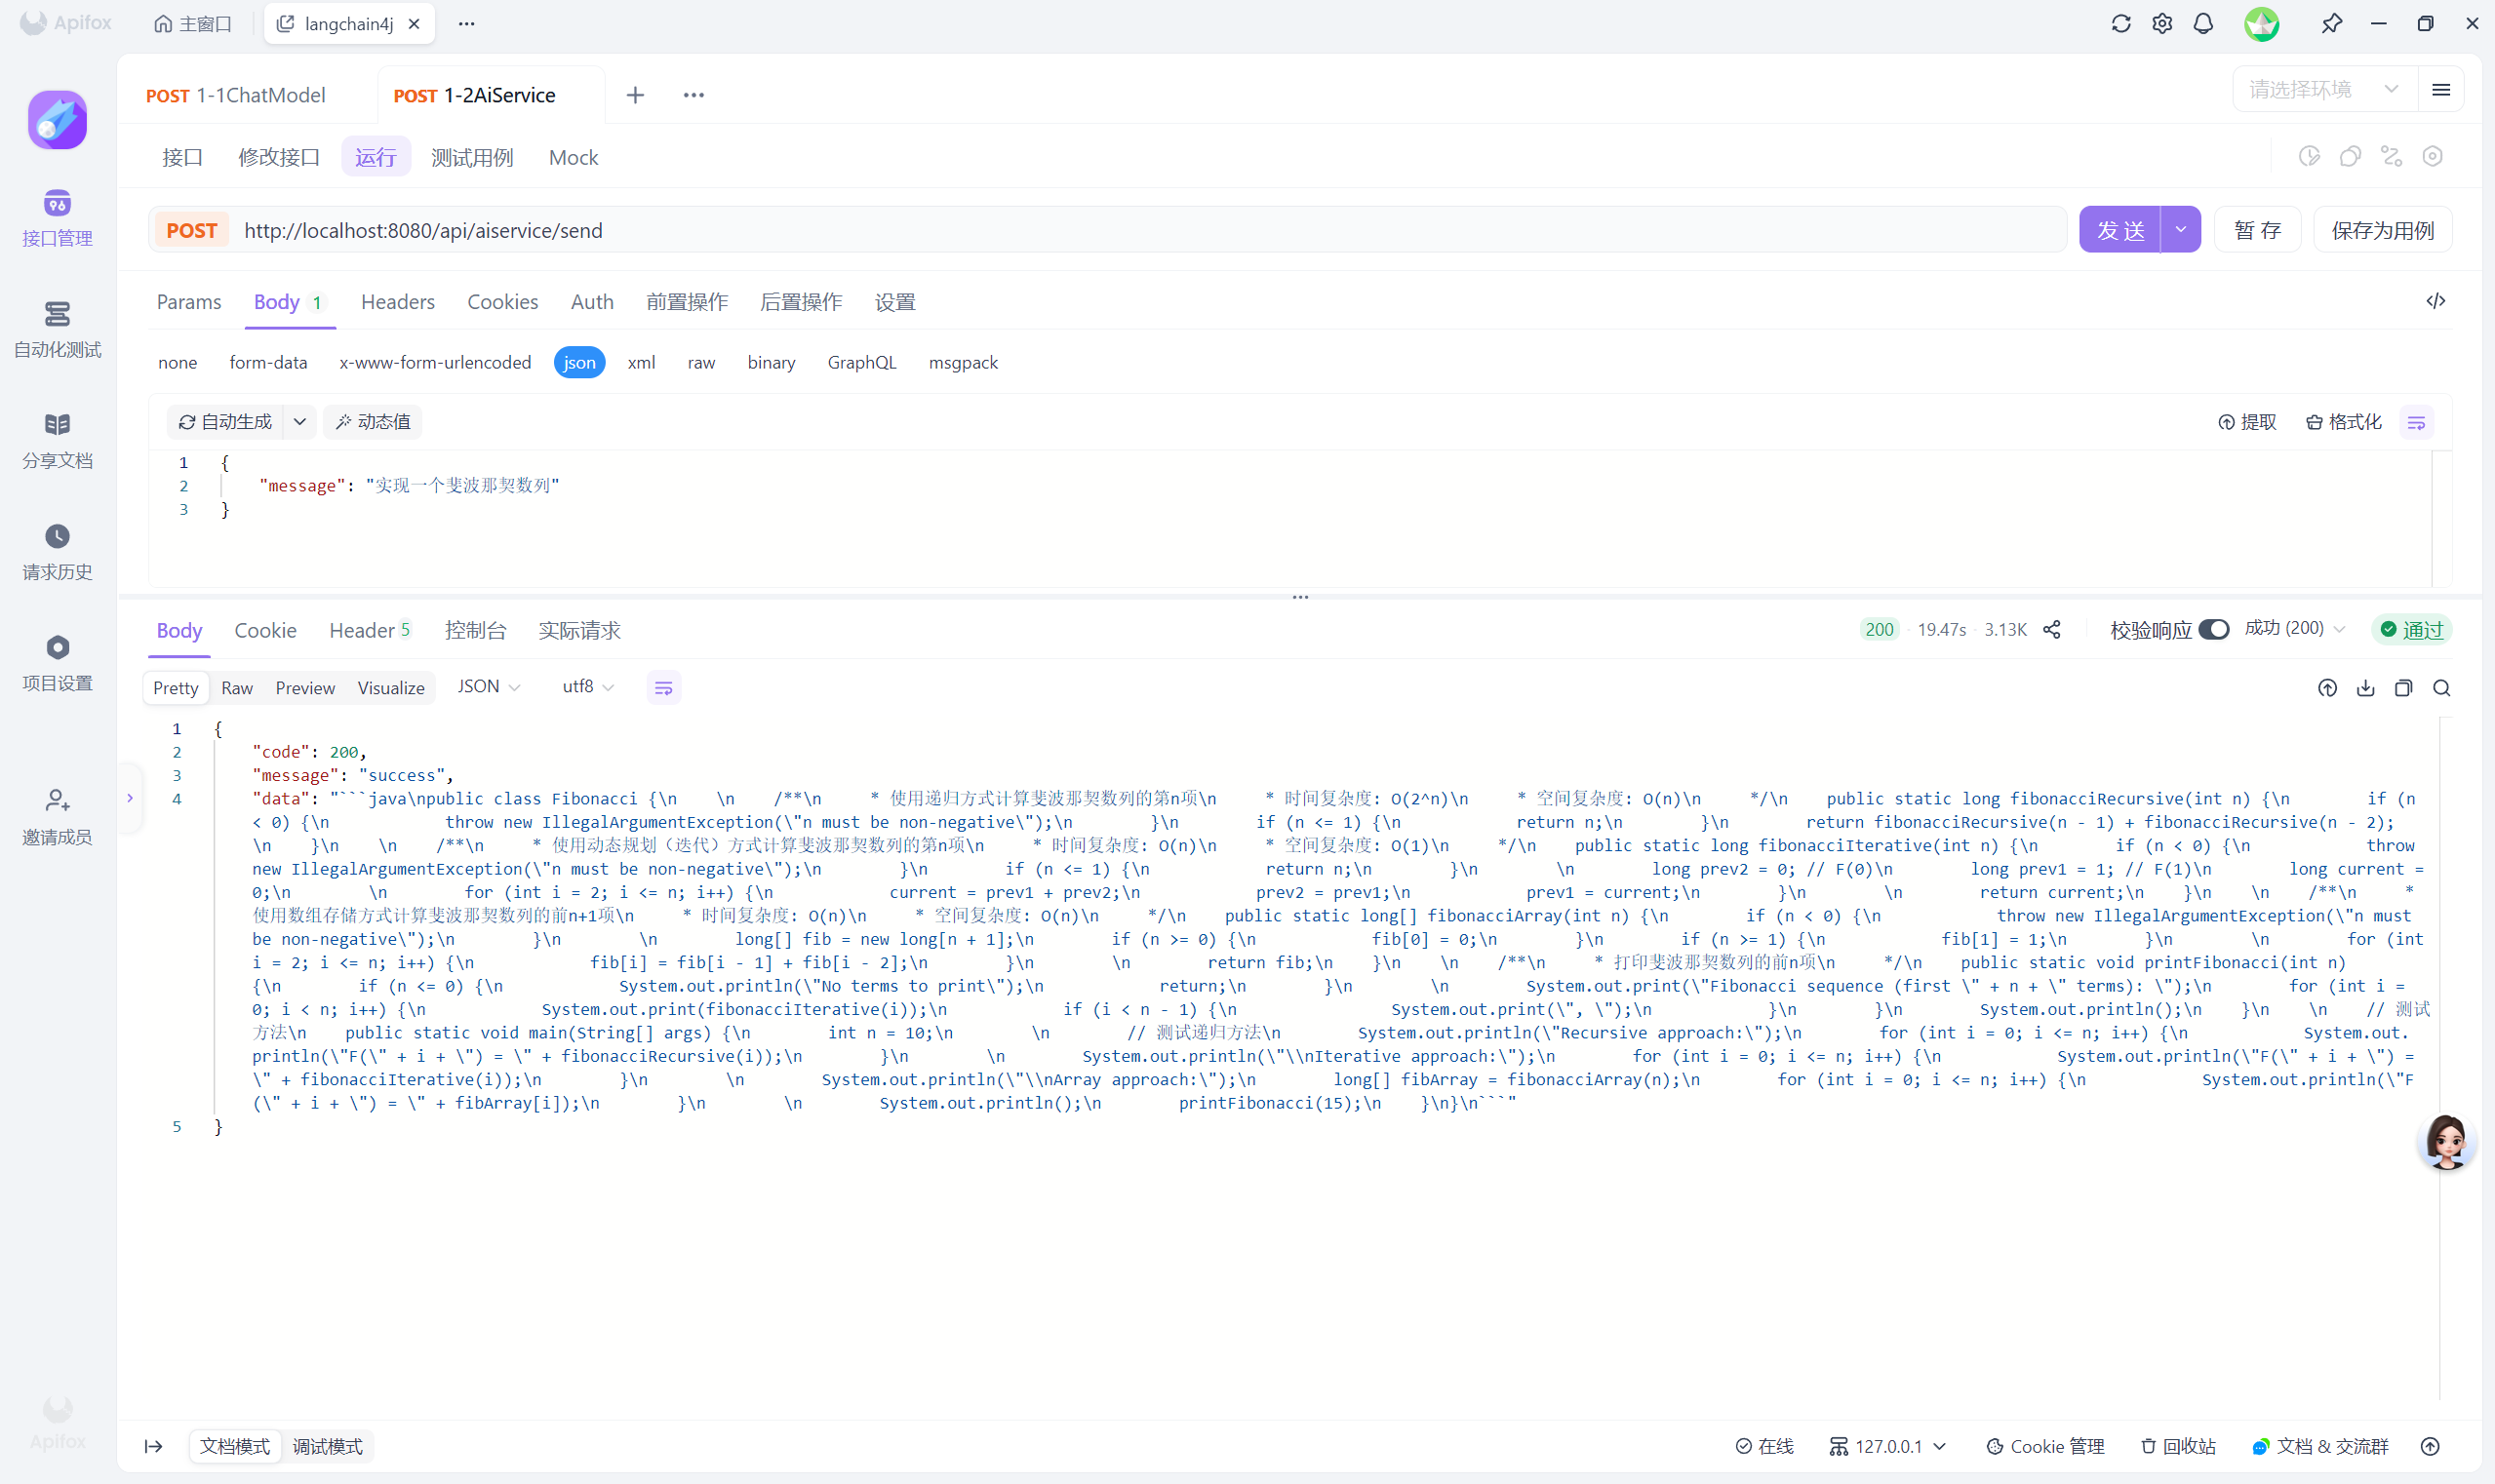Image resolution: width=2495 pixels, height=1484 pixels.
Task: Search within the response body
Action: 2441,688
